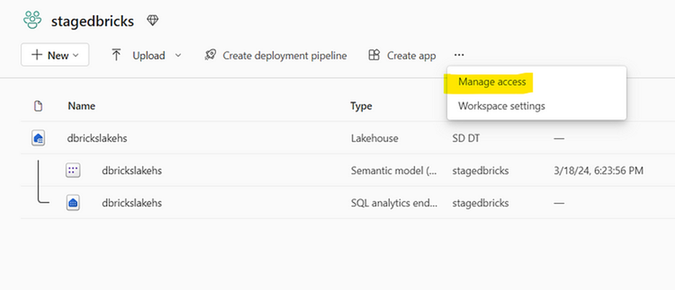Click the Create deployment pipeline rocket icon
Image resolution: width=675 pixels, height=290 pixels.
click(210, 55)
